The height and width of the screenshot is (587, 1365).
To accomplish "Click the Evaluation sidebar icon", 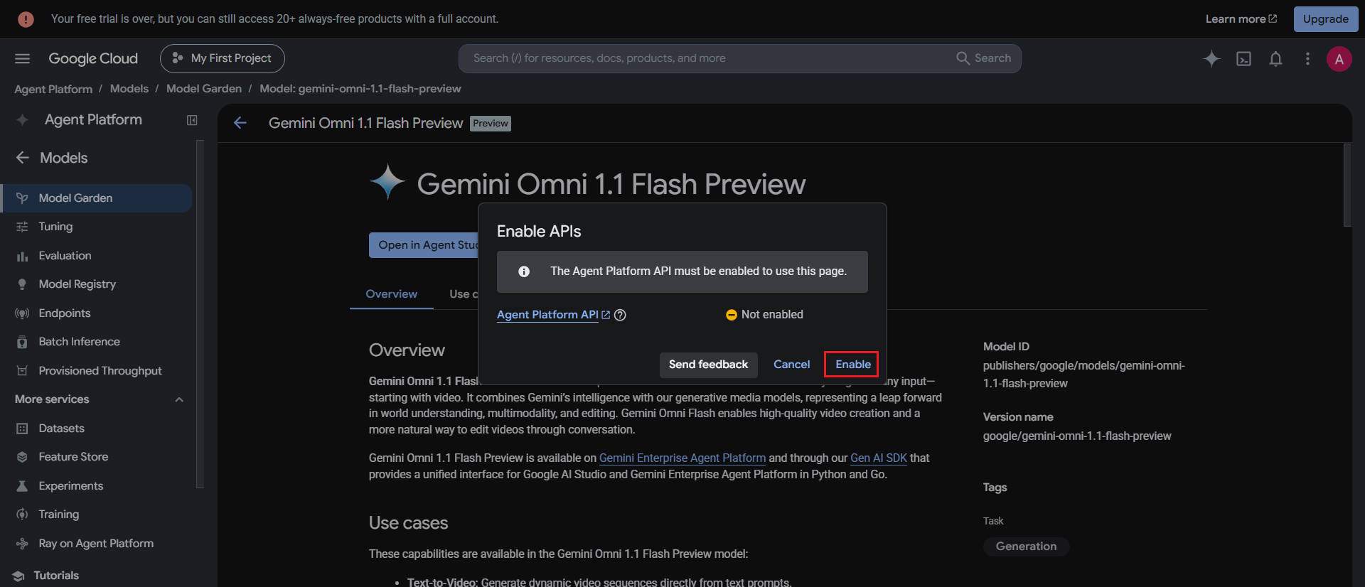I will coord(22,256).
